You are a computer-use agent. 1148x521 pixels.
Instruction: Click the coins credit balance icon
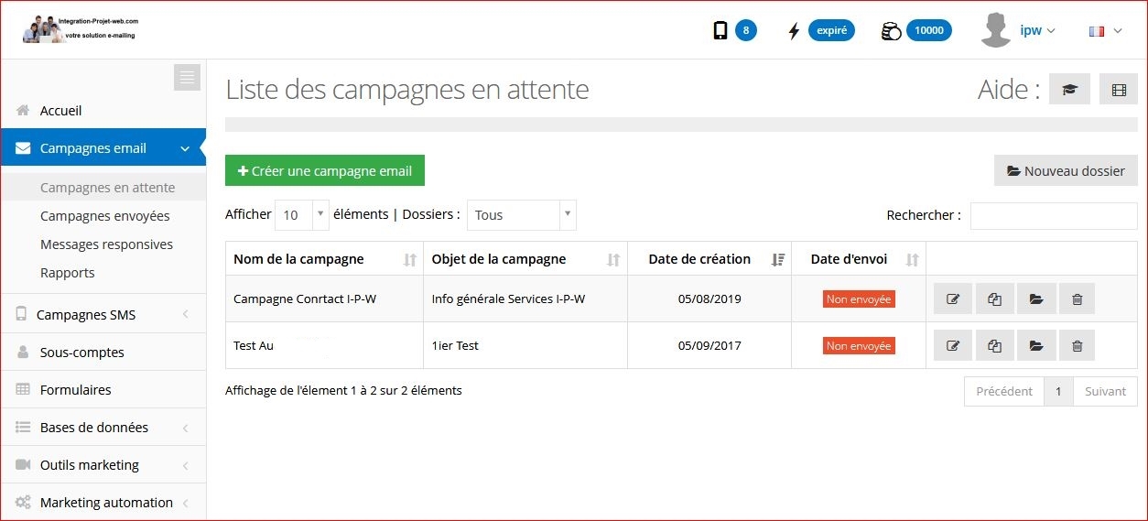click(891, 31)
